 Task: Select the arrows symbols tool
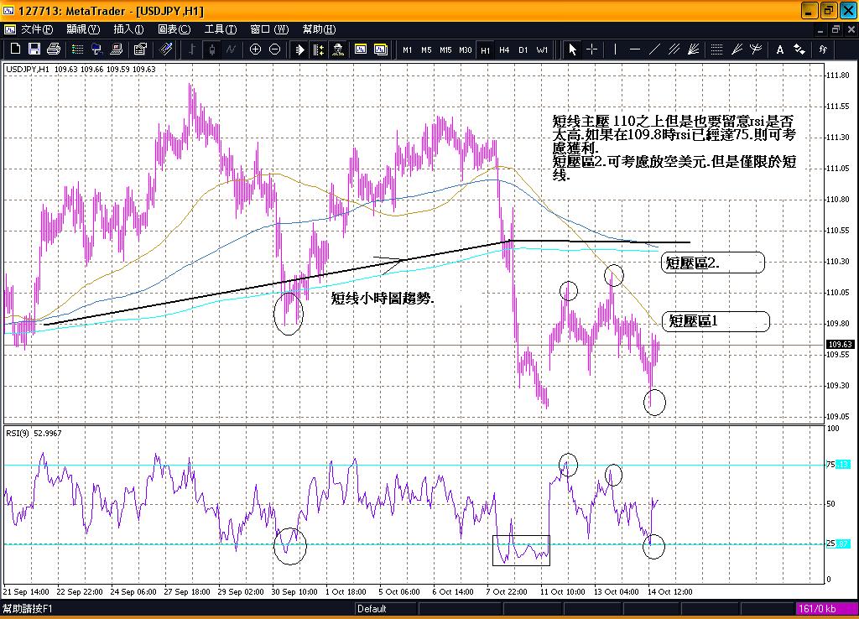pos(799,49)
